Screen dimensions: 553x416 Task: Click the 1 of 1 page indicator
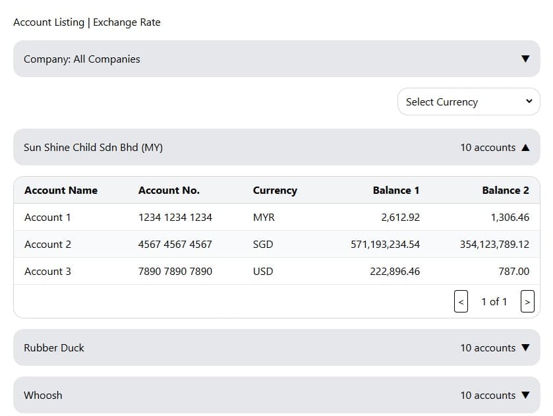(494, 302)
